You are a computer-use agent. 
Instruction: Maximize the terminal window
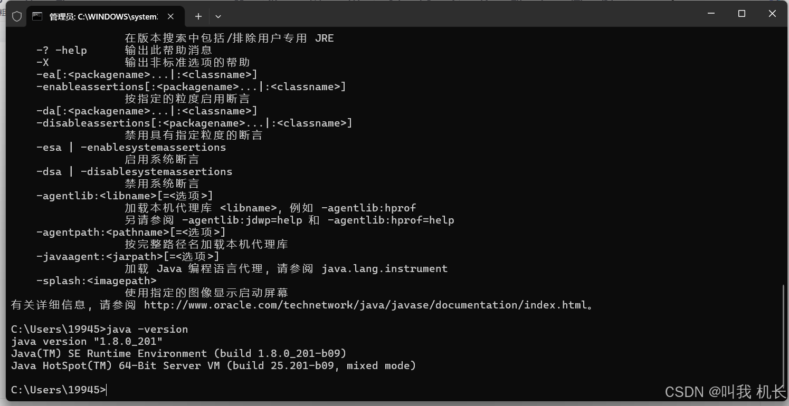[742, 14]
